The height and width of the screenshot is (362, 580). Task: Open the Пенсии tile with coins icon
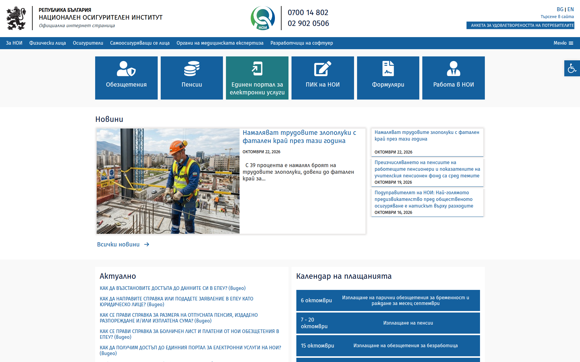coord(192,78)
